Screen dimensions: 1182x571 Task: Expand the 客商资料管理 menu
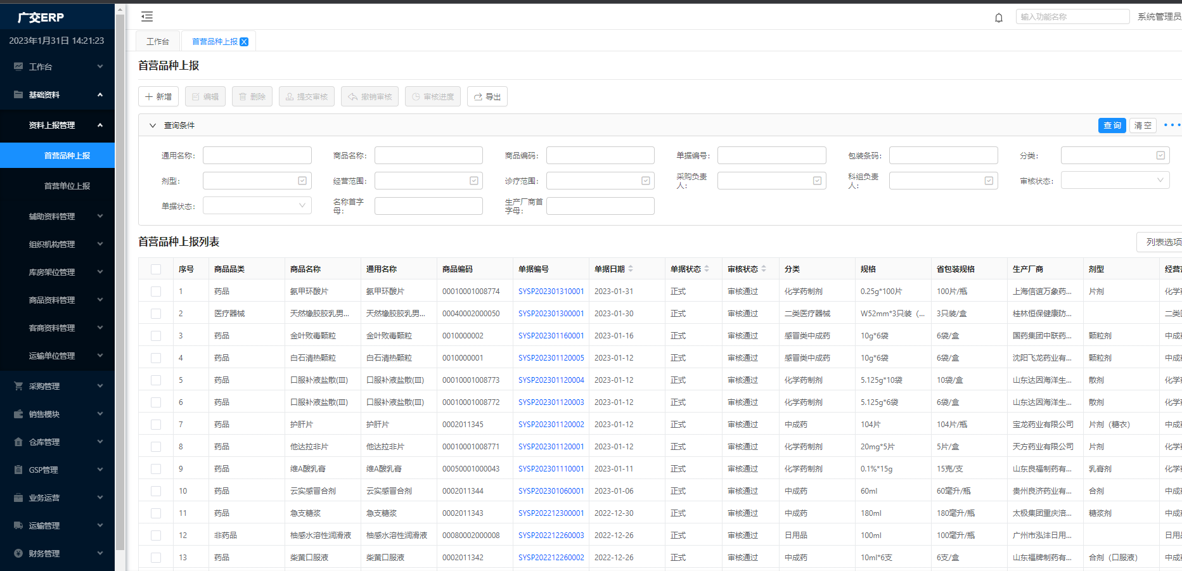57,328
